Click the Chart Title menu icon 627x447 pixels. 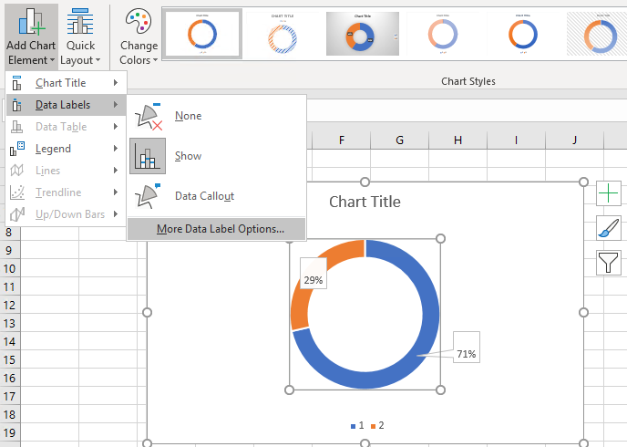click(x=16, y=83)
